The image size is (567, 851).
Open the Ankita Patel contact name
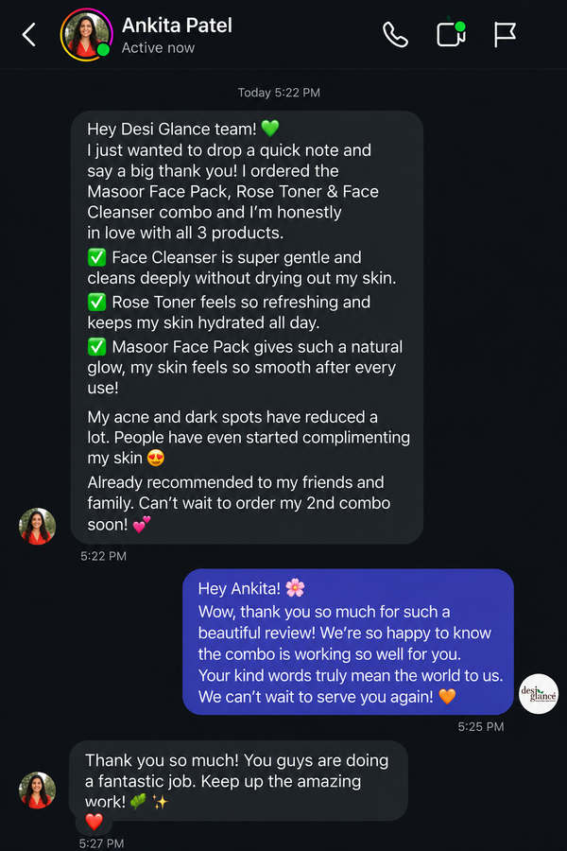click(177, 26)
